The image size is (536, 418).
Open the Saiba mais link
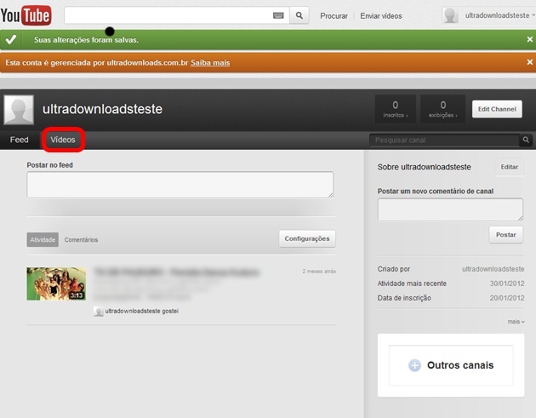(210, 63)
